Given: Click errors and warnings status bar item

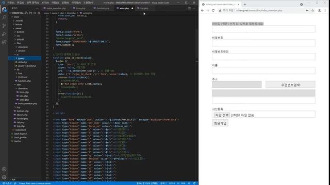Looking at the screenshot, I should pyautogui.click(x=7, y=183).
